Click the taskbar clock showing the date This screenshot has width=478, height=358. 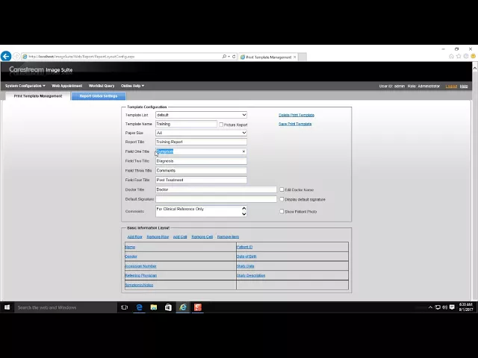[466, 307]
